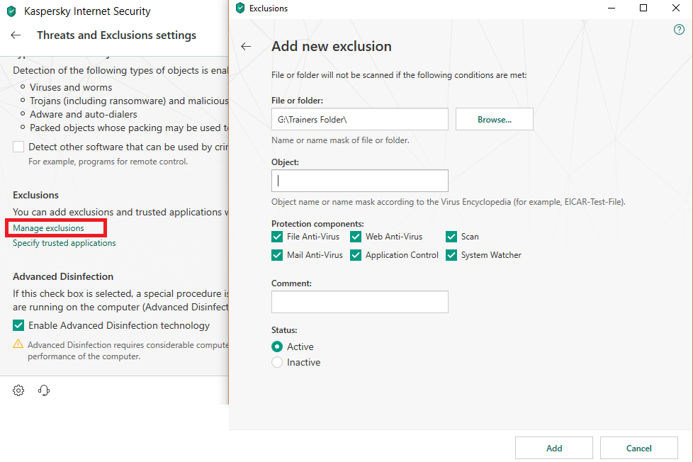Image resolution: width=693 pixels, height=462 pixels.
Task: Click the File or folder path field
Action: coord(360,119)
